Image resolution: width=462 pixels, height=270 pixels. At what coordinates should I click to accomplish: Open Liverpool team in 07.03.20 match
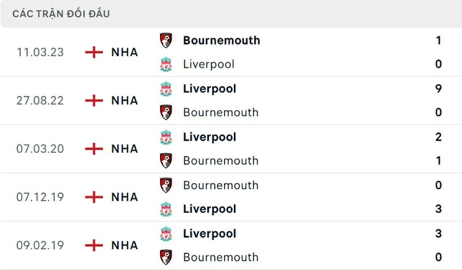click(209, 137)
